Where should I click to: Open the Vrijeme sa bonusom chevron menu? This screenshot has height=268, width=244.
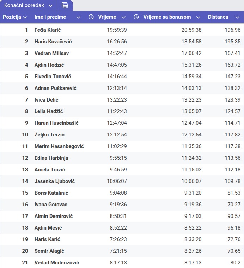pos(198,17)
